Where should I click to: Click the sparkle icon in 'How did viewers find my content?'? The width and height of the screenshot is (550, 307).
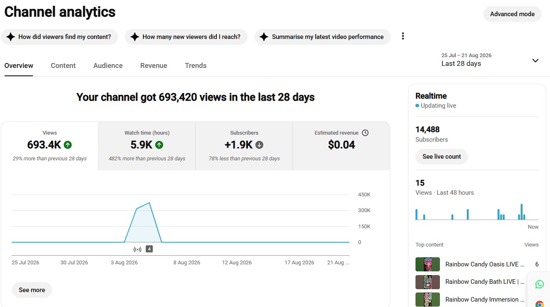[11, 37]
